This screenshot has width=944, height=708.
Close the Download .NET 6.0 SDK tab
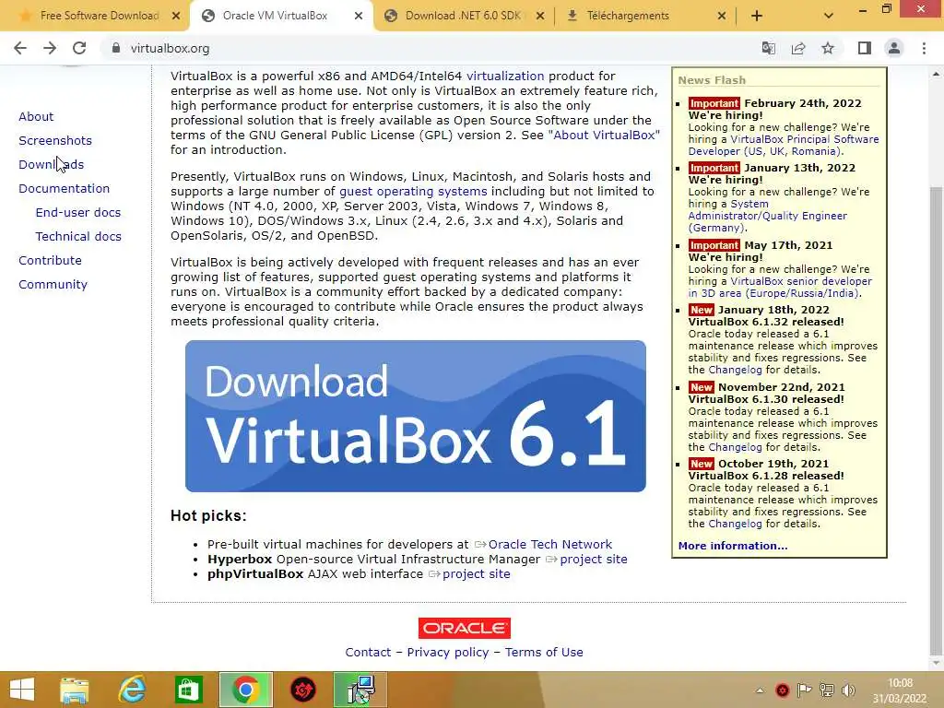[540, 16]
